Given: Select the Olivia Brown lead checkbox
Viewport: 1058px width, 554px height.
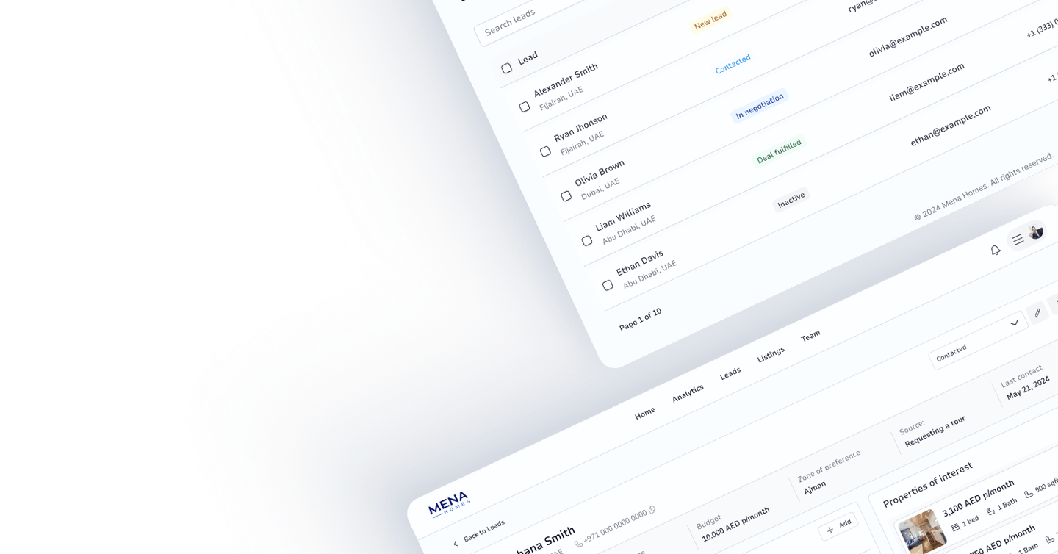Looking at the screenshot, I should point(566,196).
